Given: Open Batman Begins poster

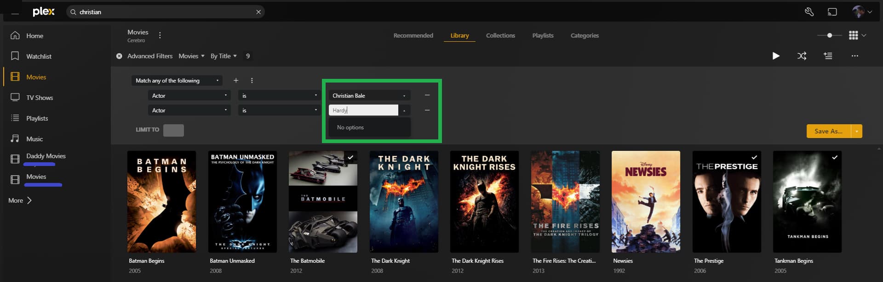Looking at the screenshot, I should (161, 202).
